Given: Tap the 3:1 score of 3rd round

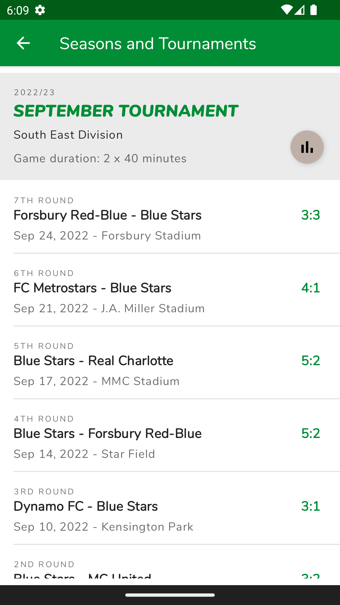Looking at the screenshot, I should (x=310, y=506).
